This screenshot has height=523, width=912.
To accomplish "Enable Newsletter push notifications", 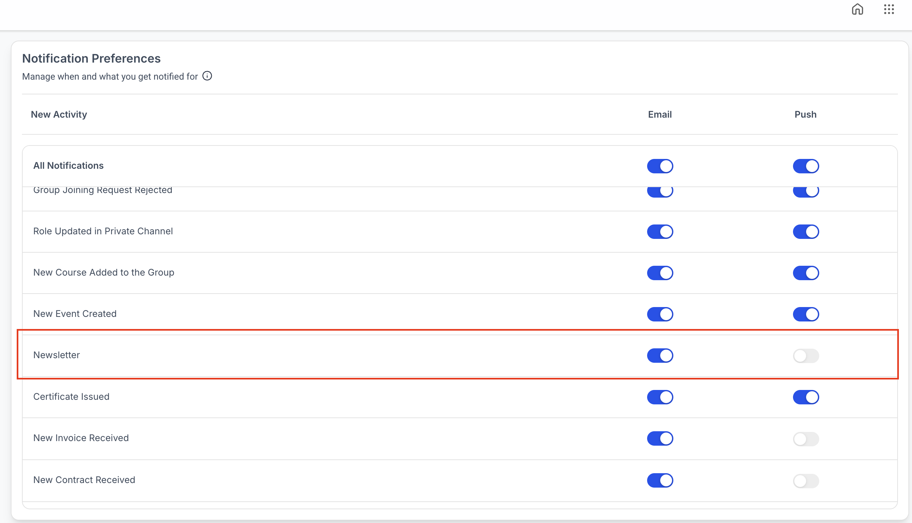I will [x=806, y=356].
